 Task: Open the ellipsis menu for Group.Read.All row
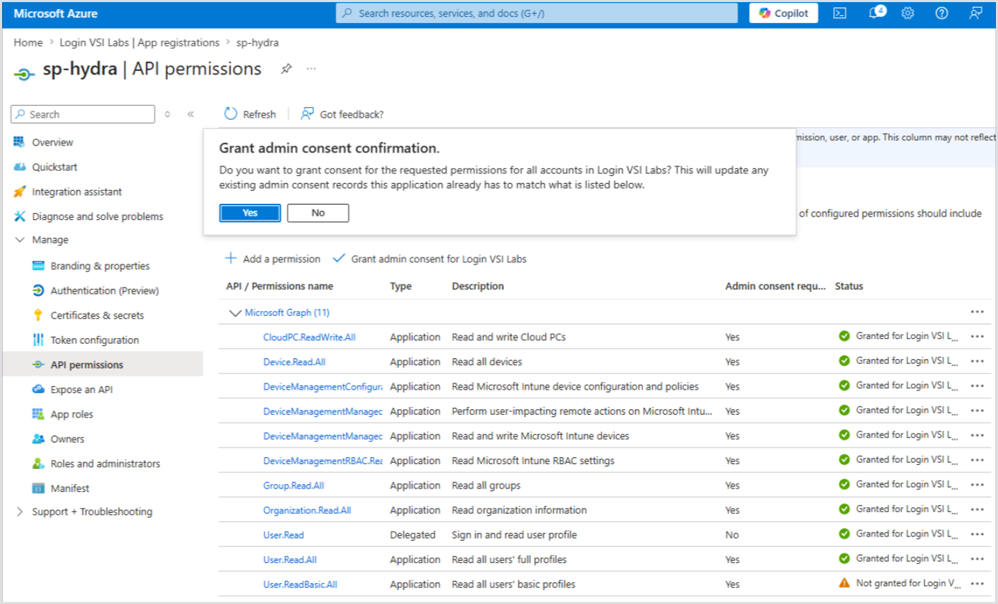pyautogui.click(x=977, y=485)
